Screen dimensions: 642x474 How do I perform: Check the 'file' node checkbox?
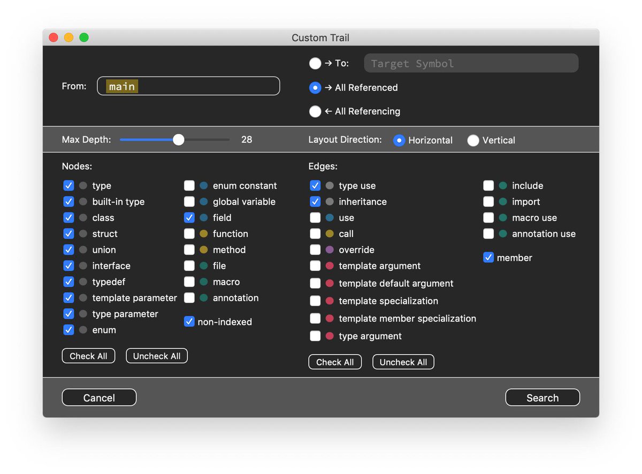coord(189,266)
